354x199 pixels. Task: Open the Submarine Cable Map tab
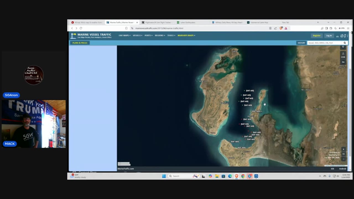[257, 22]
